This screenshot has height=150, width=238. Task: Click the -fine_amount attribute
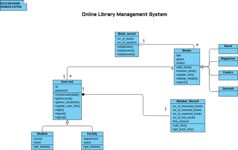(180, 121)
